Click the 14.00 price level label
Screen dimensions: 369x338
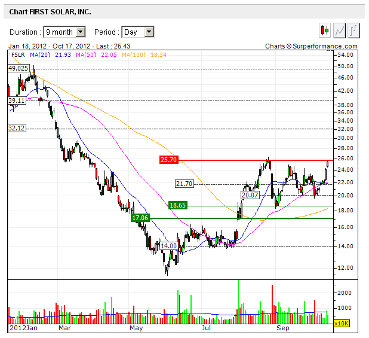[x=169, y=246]
